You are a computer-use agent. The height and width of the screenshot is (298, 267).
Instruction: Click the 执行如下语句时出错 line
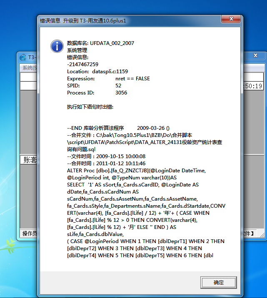[90, 107]
